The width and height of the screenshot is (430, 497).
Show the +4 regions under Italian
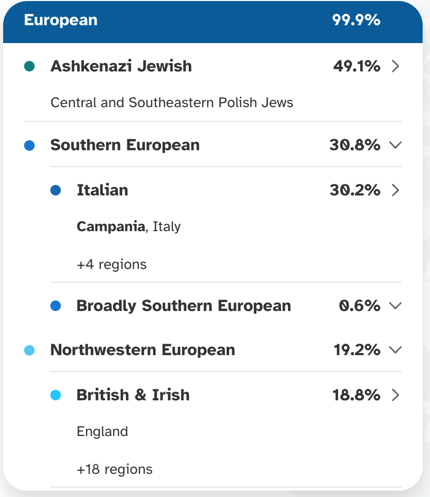(x=111, y=264)
